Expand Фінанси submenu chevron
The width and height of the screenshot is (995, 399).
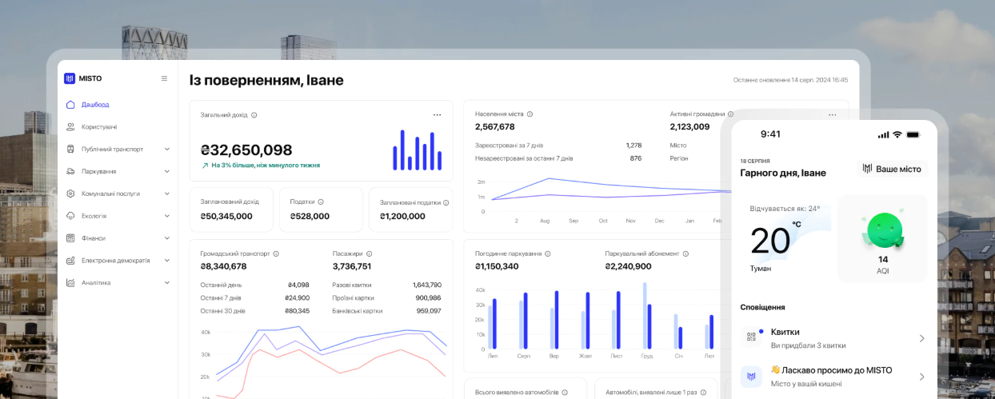coord(167,238)
